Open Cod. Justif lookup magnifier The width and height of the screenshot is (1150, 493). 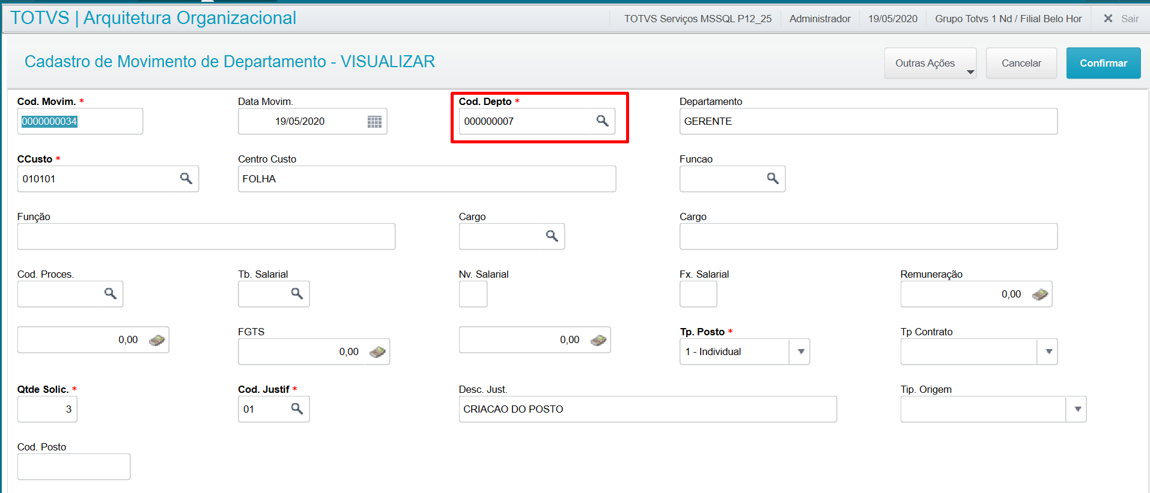297,409
